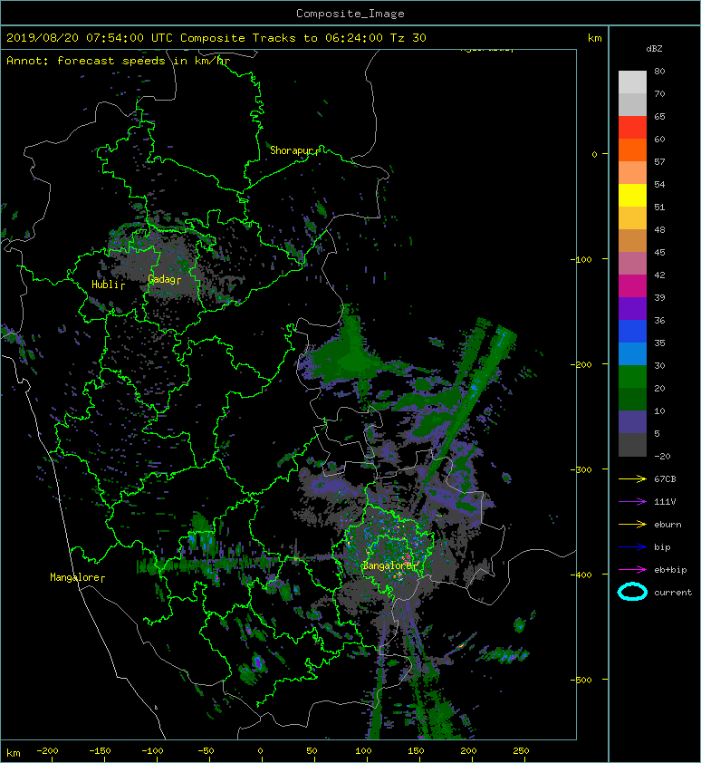This screenshot has height=763, width=701.
Task: Select the slate purple 5–10 dBZ swatch
Action: [632, 422]
